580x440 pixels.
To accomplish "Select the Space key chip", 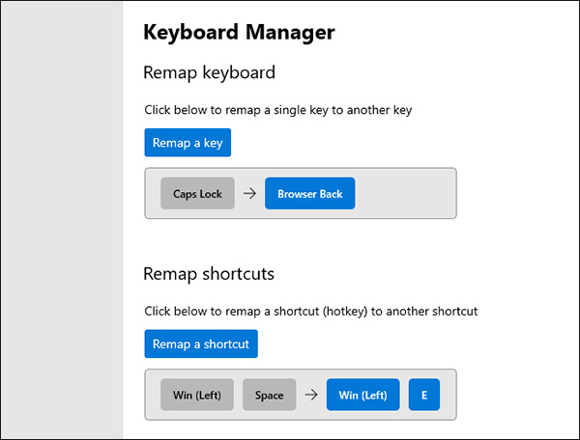I will (270, 395).
